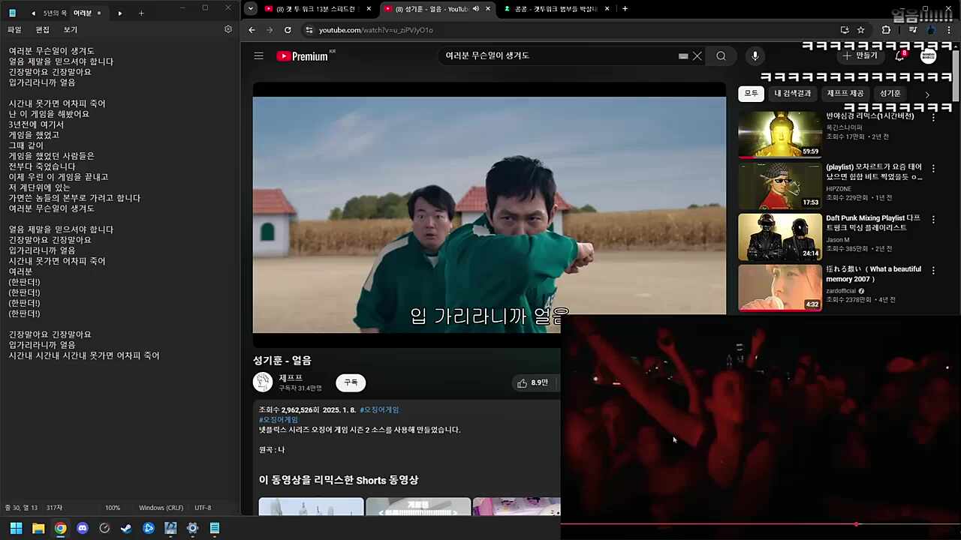This screenshot has width=961, height=540.
Task: Open options menu for Daft Punk video
Action: pyautogui.click(x=933, y=220)
